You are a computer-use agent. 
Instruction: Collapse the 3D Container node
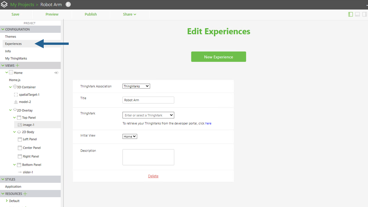[11, 87]
